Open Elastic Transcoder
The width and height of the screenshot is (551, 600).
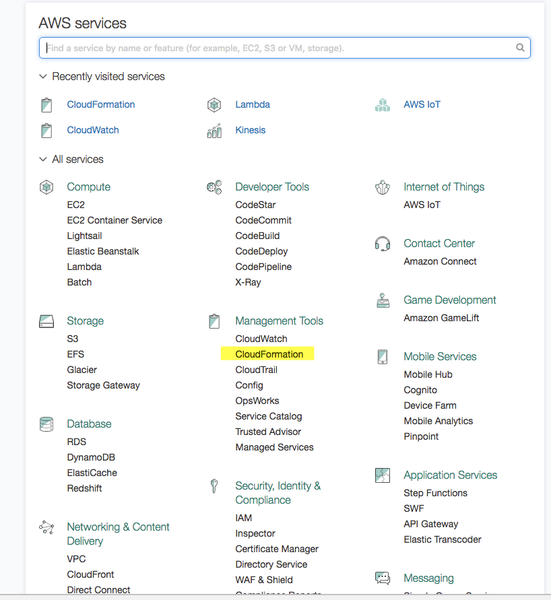pyautogui.click(x=443, y=539)
